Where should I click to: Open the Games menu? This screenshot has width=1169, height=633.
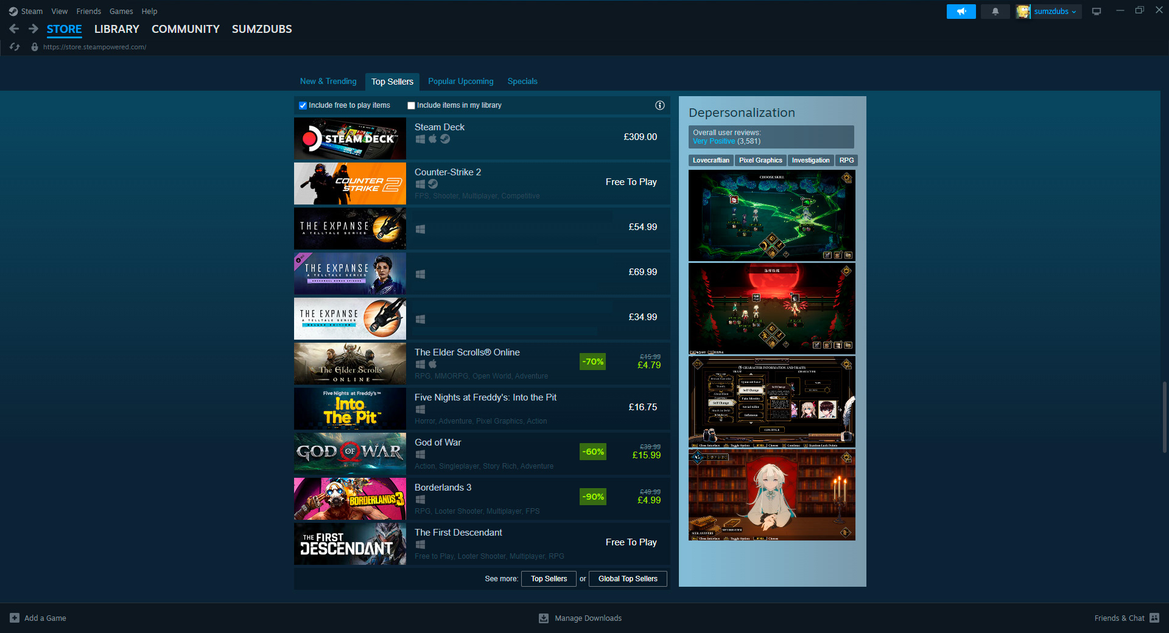[121, 12]
